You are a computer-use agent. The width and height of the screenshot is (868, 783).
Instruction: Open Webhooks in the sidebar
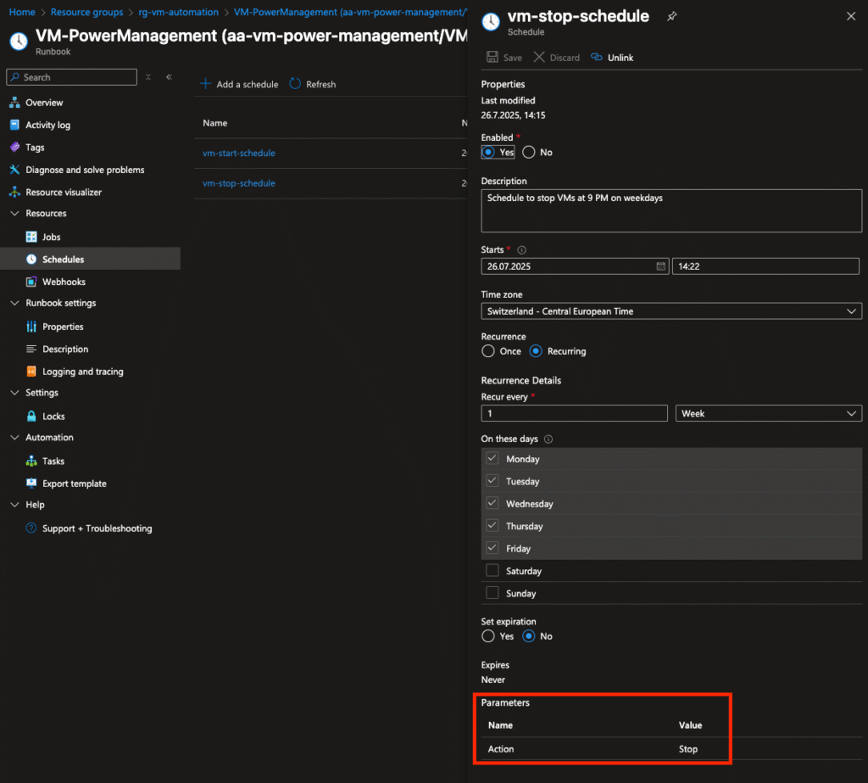[x=64, y=282]
